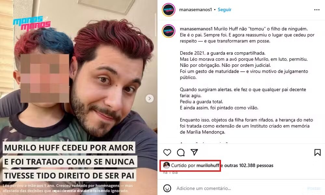This screenshot has width=325, height=195.
Task: Open the emoji picker smiley icon
Action: pyautogui.click(x=167, y=189)
